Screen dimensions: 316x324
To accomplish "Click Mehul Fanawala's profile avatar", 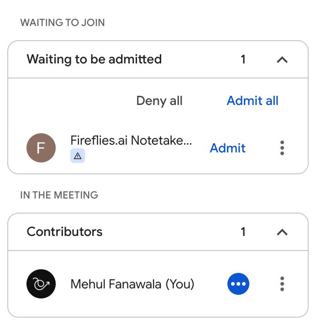I will pos(41,284).
